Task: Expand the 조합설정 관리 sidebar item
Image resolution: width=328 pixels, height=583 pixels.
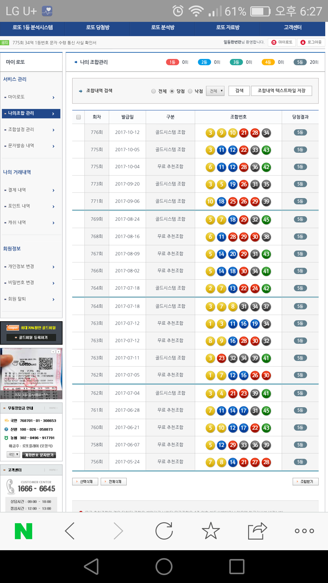Action: (31, 130)
